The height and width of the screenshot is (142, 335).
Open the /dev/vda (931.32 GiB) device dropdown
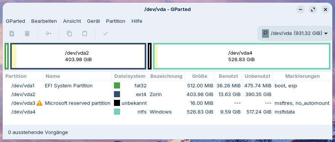coord(295,33)
